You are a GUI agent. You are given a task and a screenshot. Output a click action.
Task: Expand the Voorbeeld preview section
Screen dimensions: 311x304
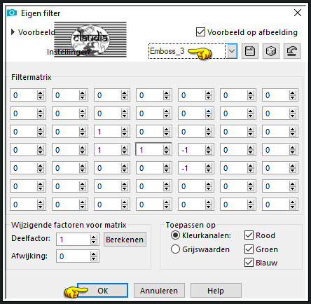pos(13,32)
